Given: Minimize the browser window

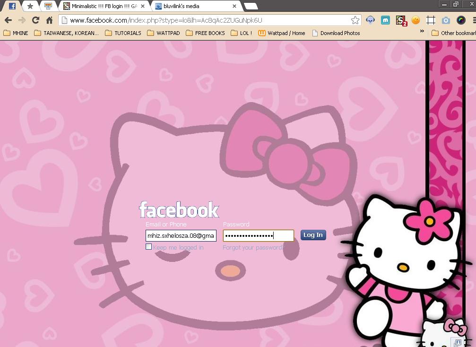Looking at the screenshot, I should (x=444, y=4).
